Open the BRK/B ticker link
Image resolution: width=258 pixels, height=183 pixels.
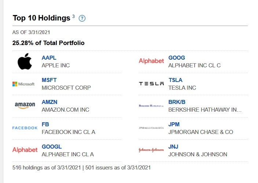pos(177,102)
